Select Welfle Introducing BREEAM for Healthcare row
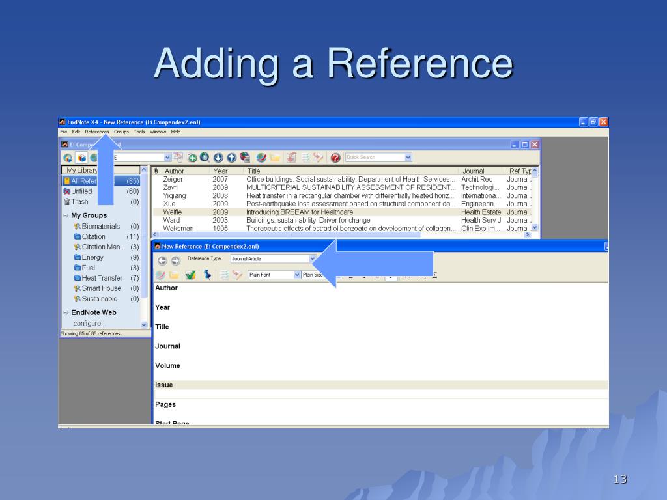This screenshot has height=500, width=667. [343, 212]
